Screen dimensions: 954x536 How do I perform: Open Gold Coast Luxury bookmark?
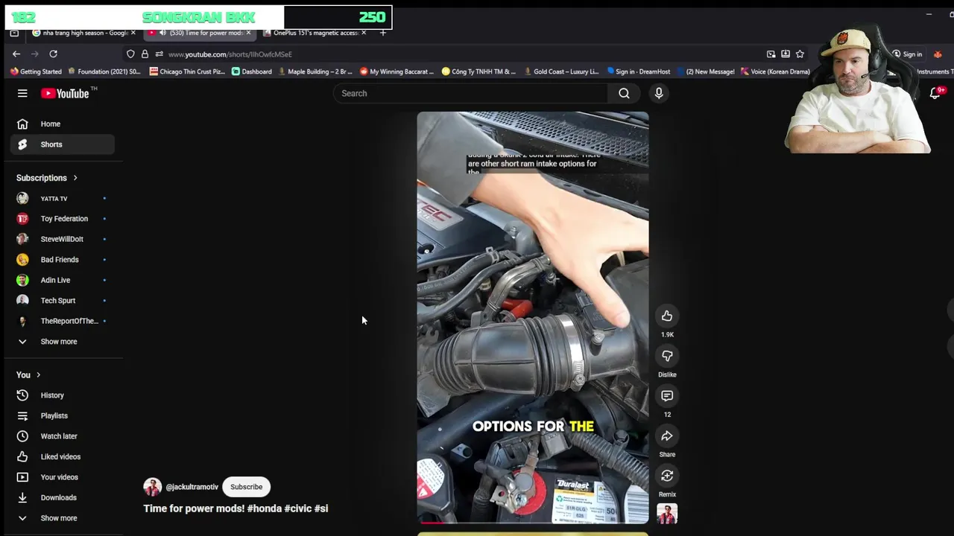click(x=561, y=71)
